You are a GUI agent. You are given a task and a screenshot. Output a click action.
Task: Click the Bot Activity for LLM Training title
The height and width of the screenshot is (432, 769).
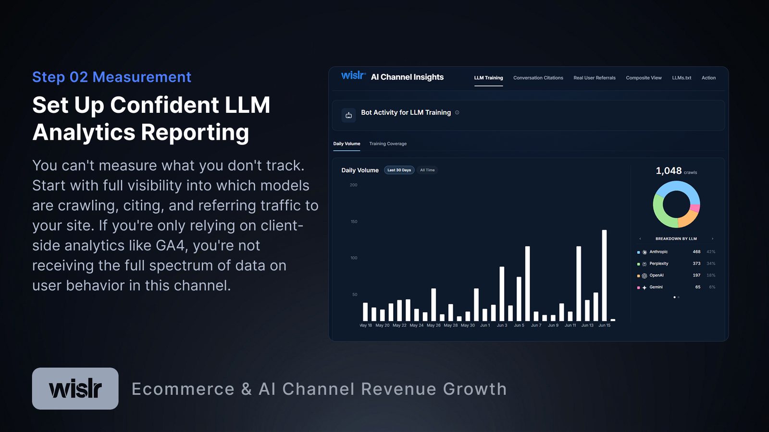tap(406, 112)
